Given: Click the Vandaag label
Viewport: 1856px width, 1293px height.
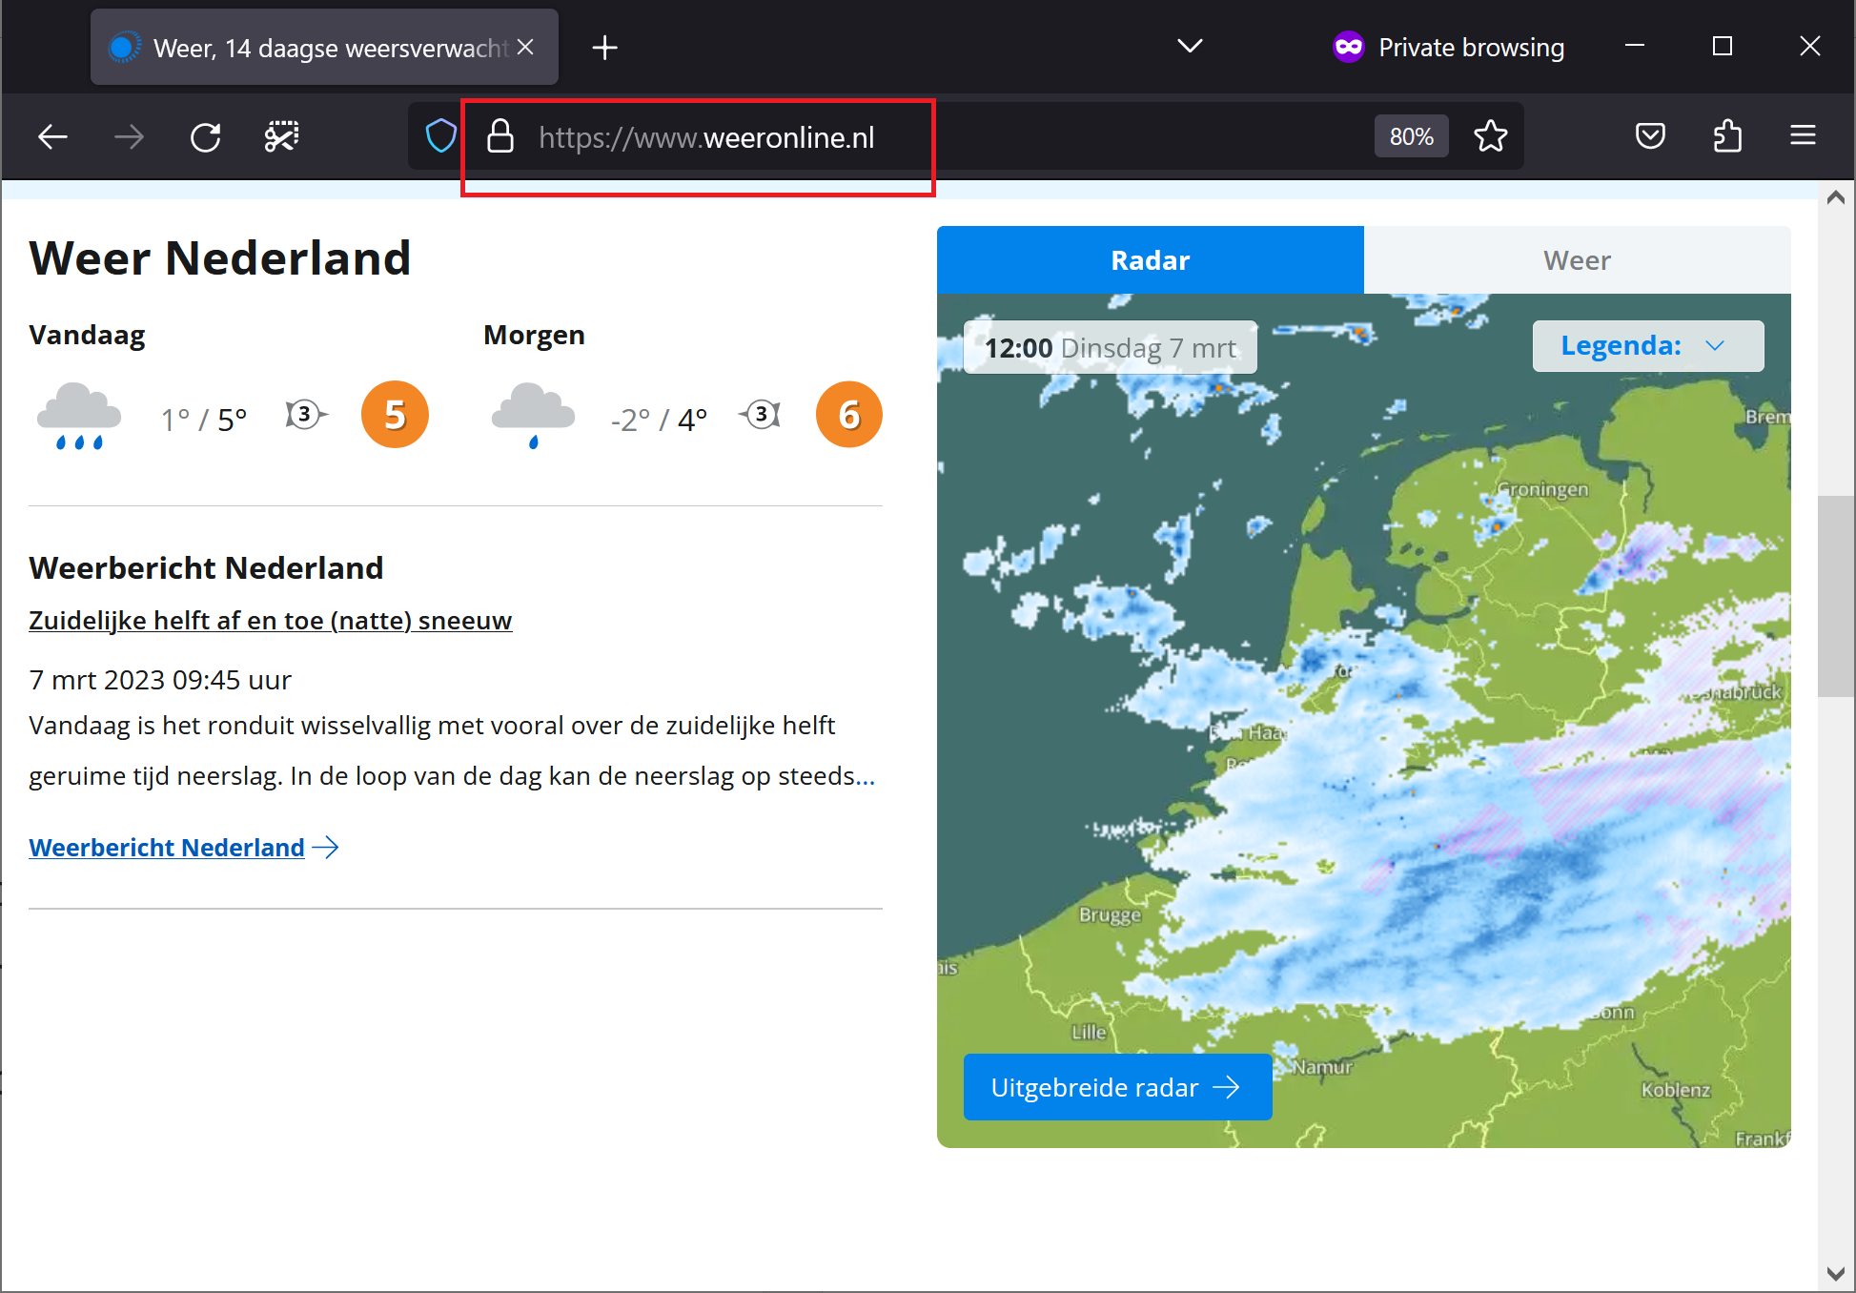Looking at the screenshot, I should coord(87,336).
